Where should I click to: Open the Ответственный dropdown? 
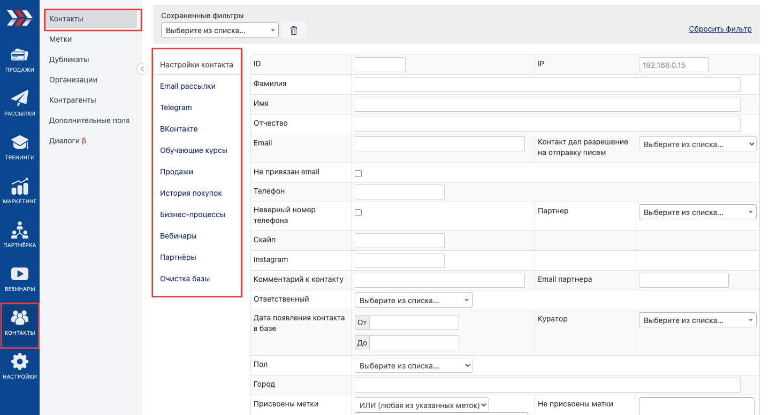(414, 301)
